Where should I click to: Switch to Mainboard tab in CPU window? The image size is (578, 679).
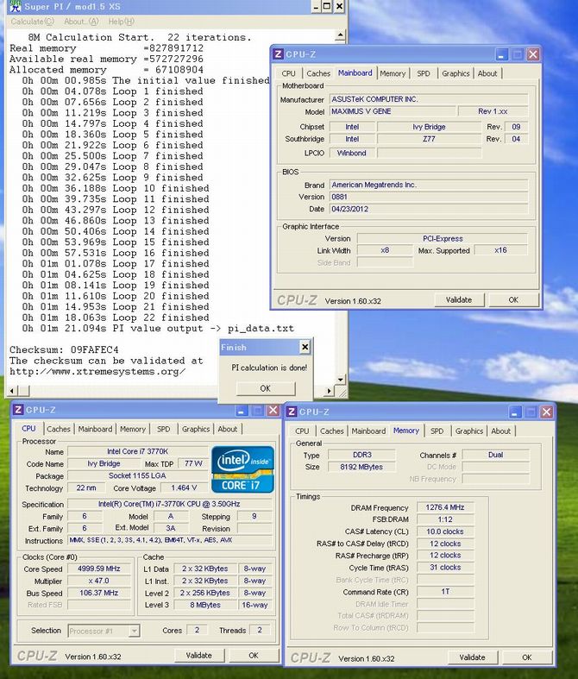(95, 429)
